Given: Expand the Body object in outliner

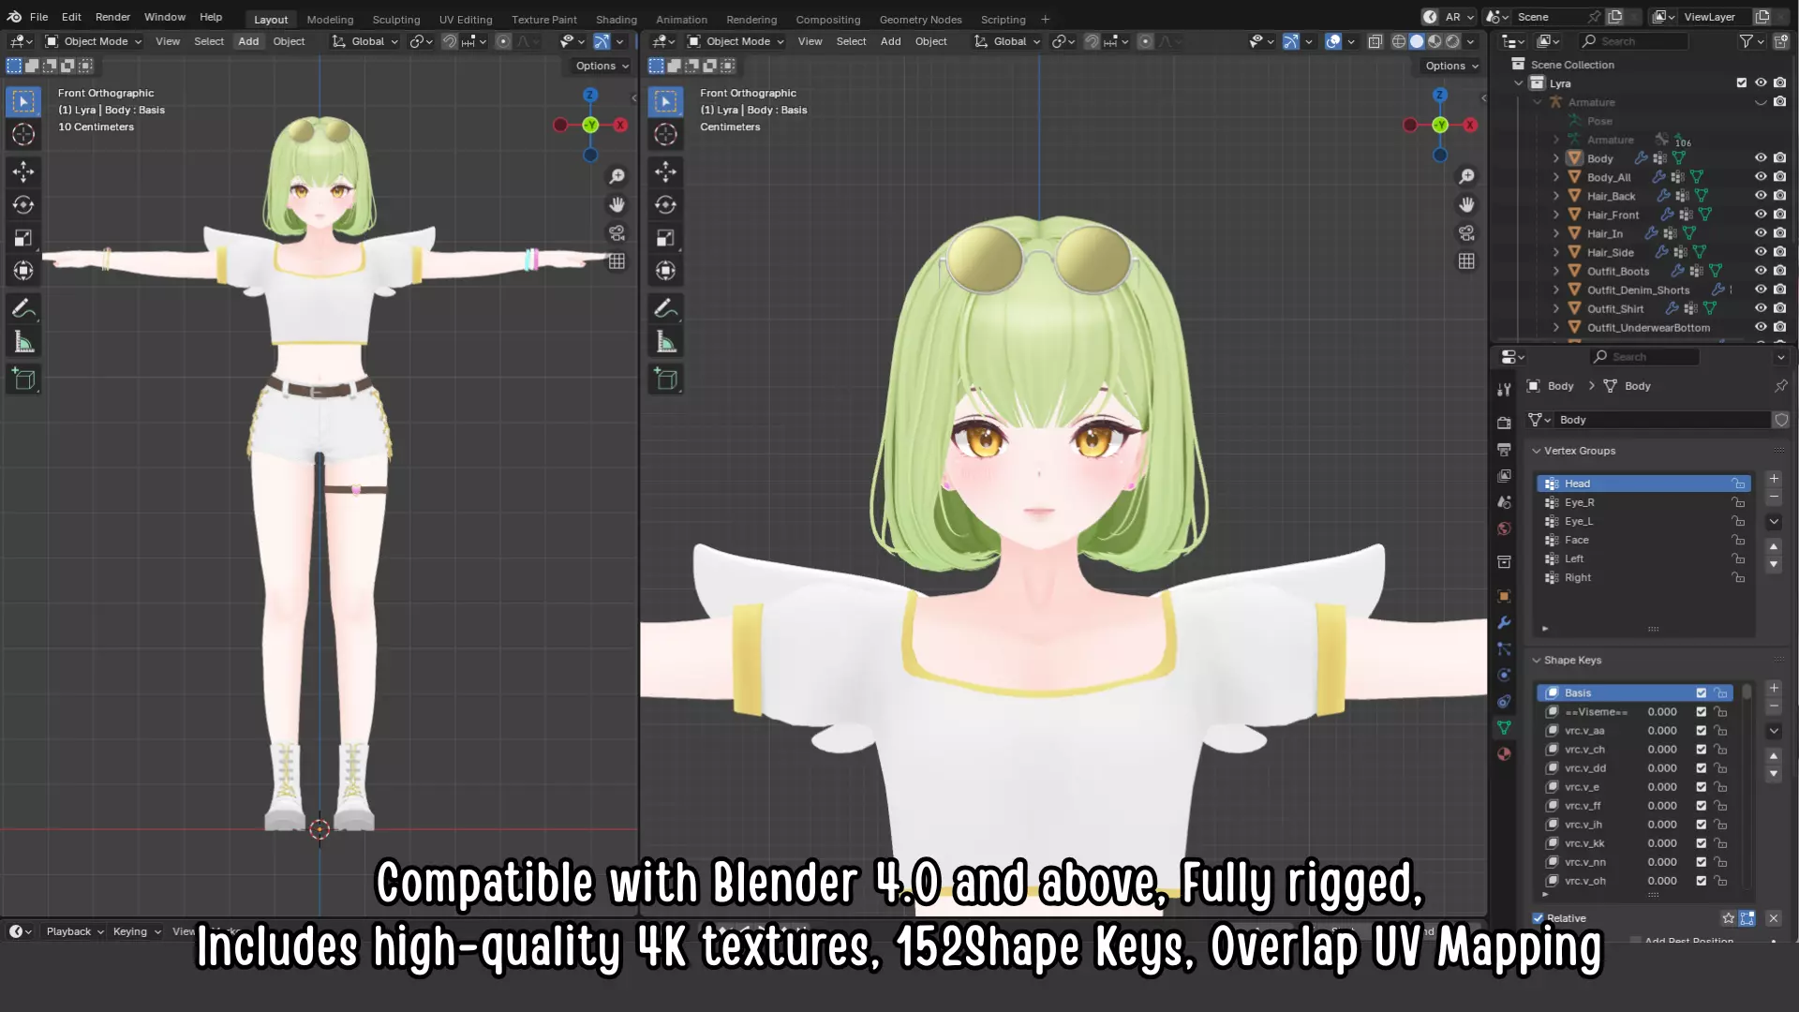Looking at the screenshot, I should click(1556, 158).
